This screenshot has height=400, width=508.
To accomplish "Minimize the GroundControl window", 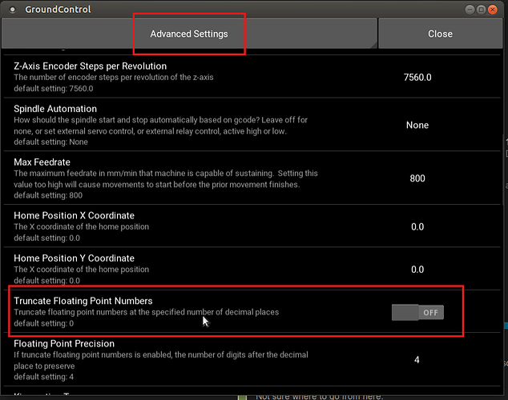I will [x=470, y=10].
